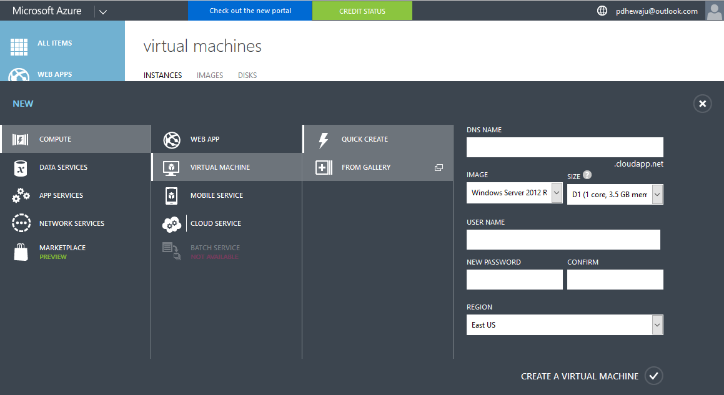Click the Compute category icon

click(x=20, y=139)
